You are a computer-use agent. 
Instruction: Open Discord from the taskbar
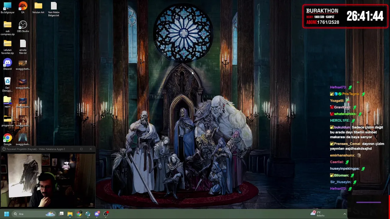(x=97, y=214)
